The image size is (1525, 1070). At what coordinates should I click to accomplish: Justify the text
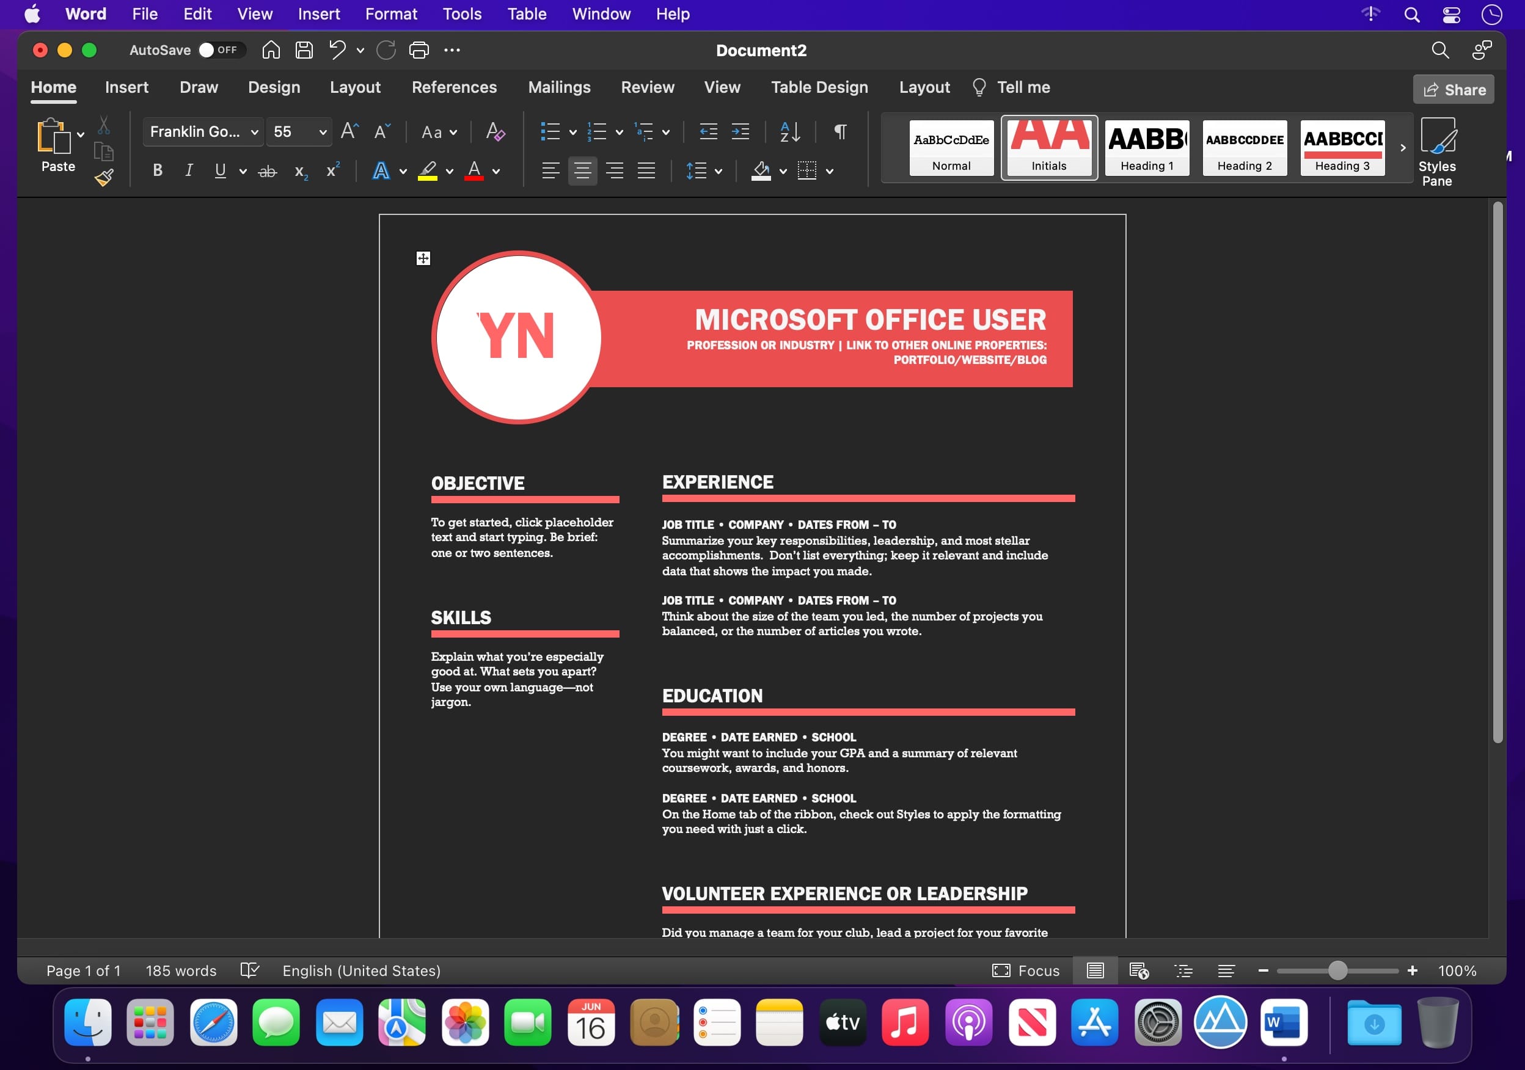(x=646, y=170)
